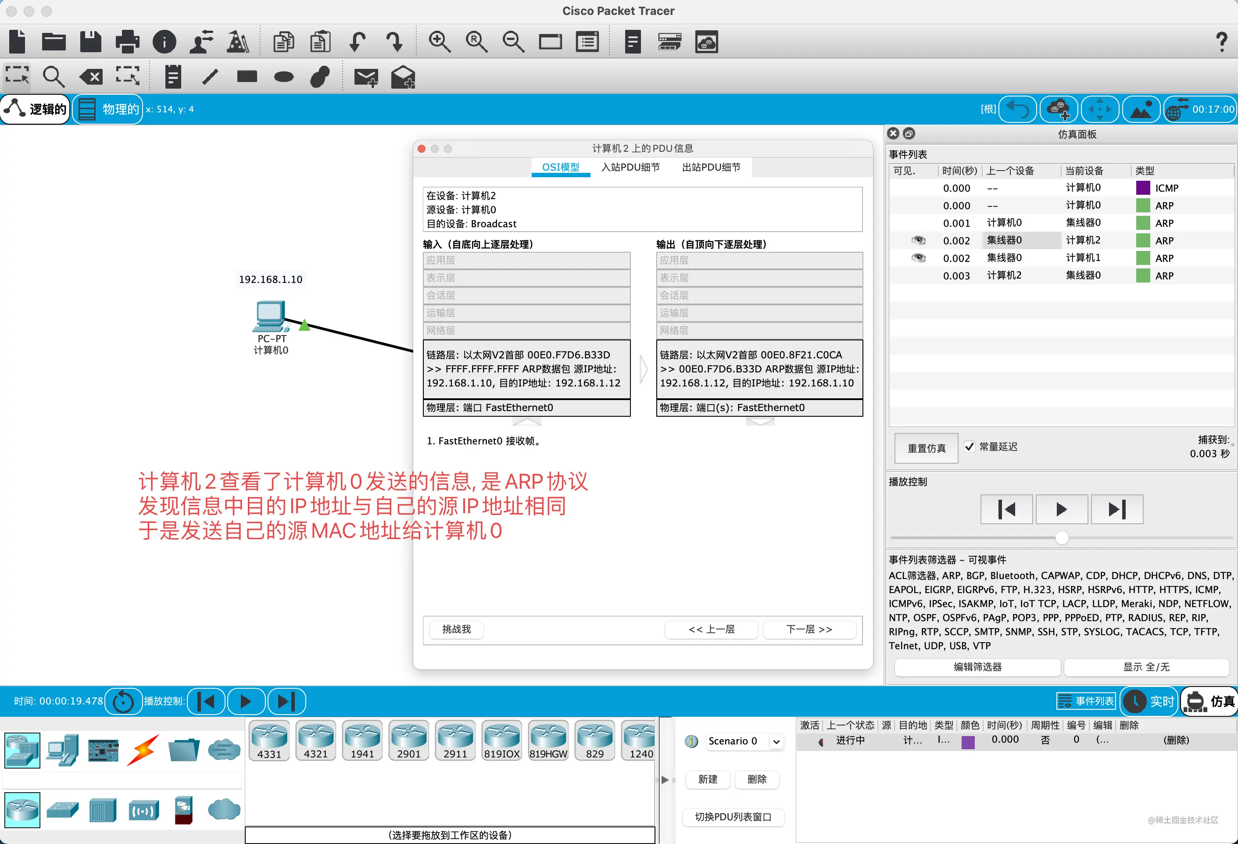
Task: Click the 编辑筛选器 button
Action: [x=977, y=667]
